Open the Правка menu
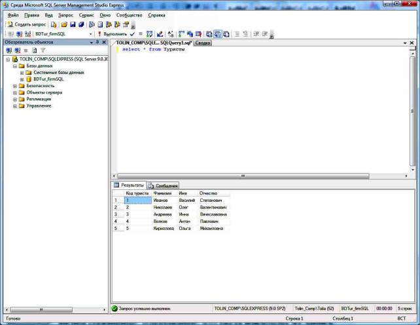 click(x=31, y=15)
